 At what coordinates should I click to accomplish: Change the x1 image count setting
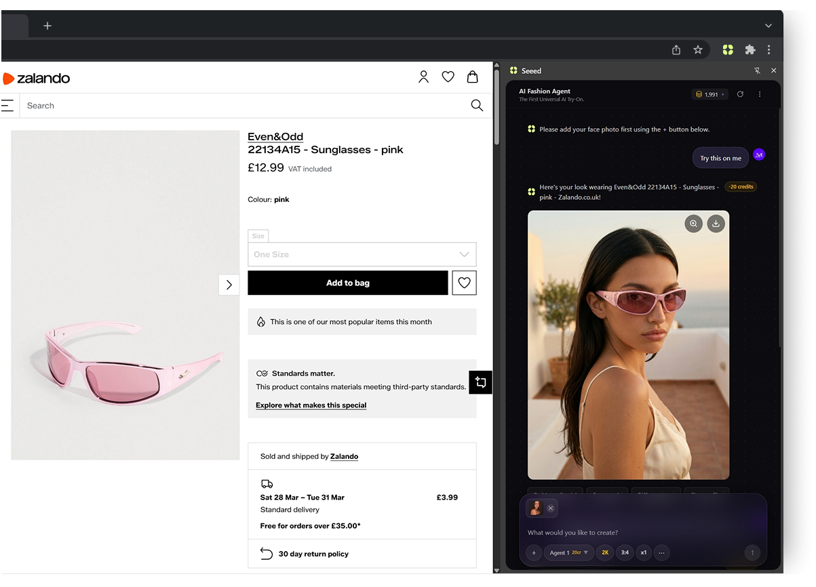click(644, 552)
